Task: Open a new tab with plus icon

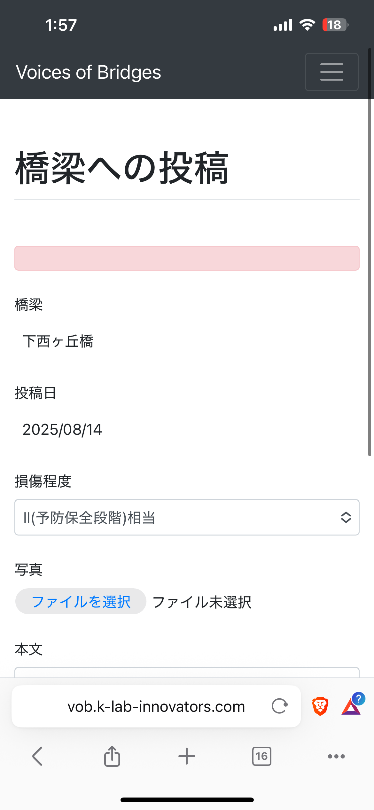Action: pos(187,756)
